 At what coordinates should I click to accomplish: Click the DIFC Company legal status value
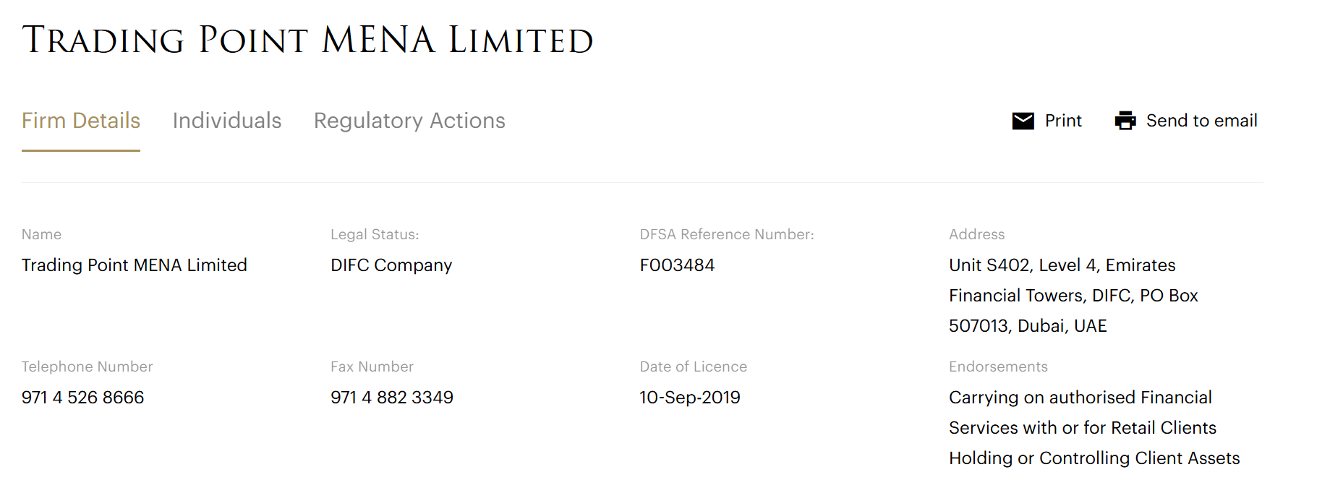pyautogui.click(x=391, y=265)
